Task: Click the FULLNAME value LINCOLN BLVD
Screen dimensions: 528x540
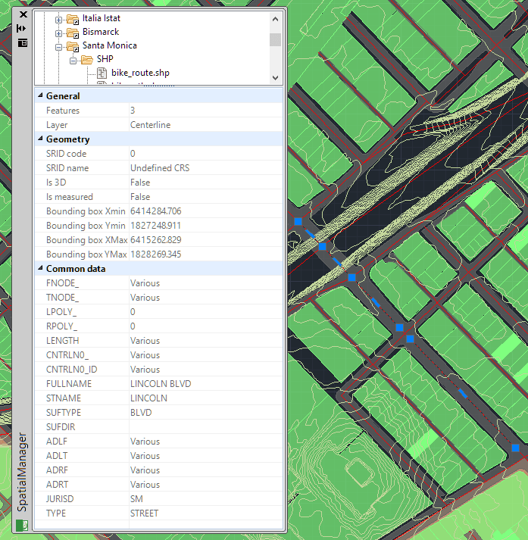Action: pyautogui.click(x=161, y=384)
